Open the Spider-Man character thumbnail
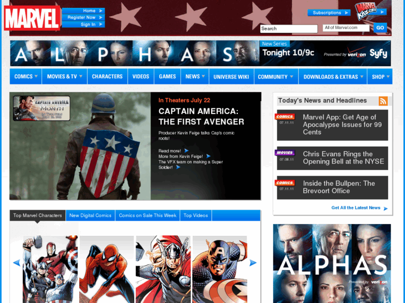405x303 pixels. [106, 269]
